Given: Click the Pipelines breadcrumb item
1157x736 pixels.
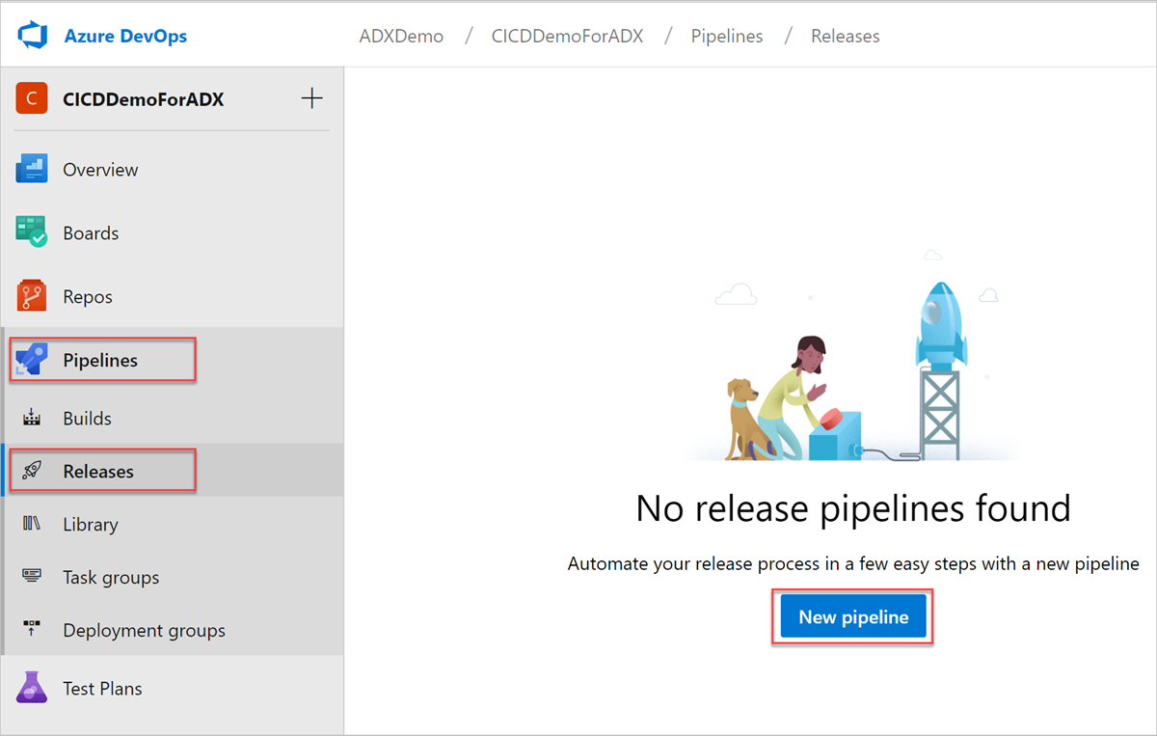Looking at the screenshot, I should [x=727, y=37].
